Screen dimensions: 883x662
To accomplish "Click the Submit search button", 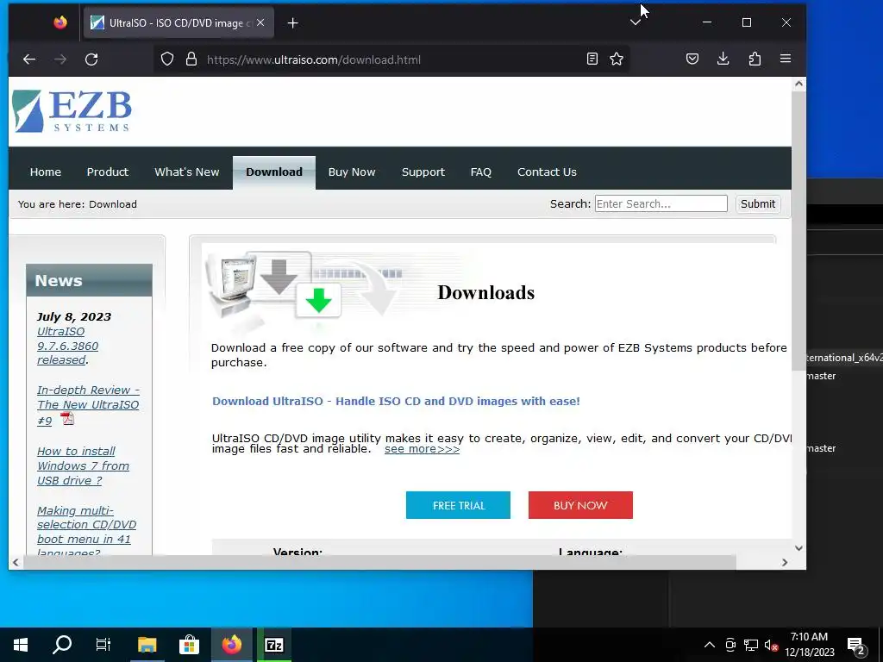I will [x=757, y=203].
